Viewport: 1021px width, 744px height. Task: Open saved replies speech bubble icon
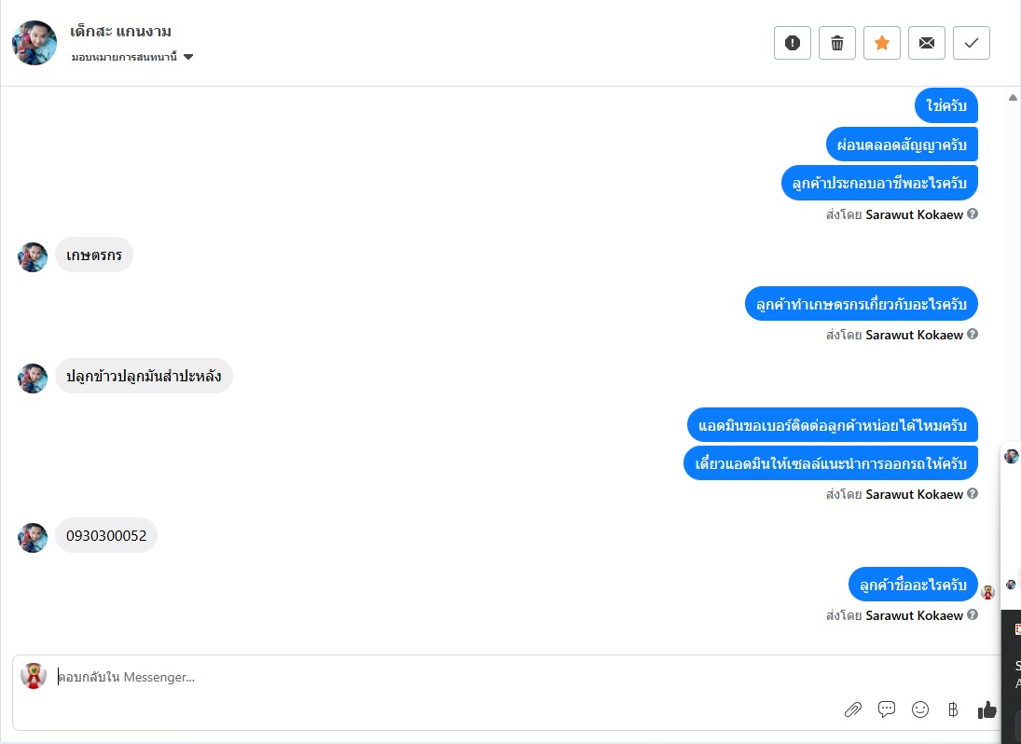[x=886, y=710]
